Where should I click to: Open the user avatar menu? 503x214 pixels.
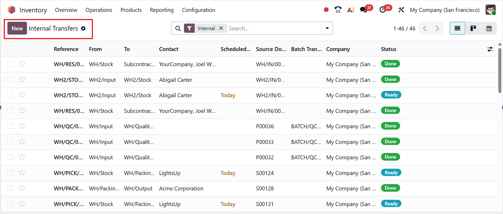491,10
